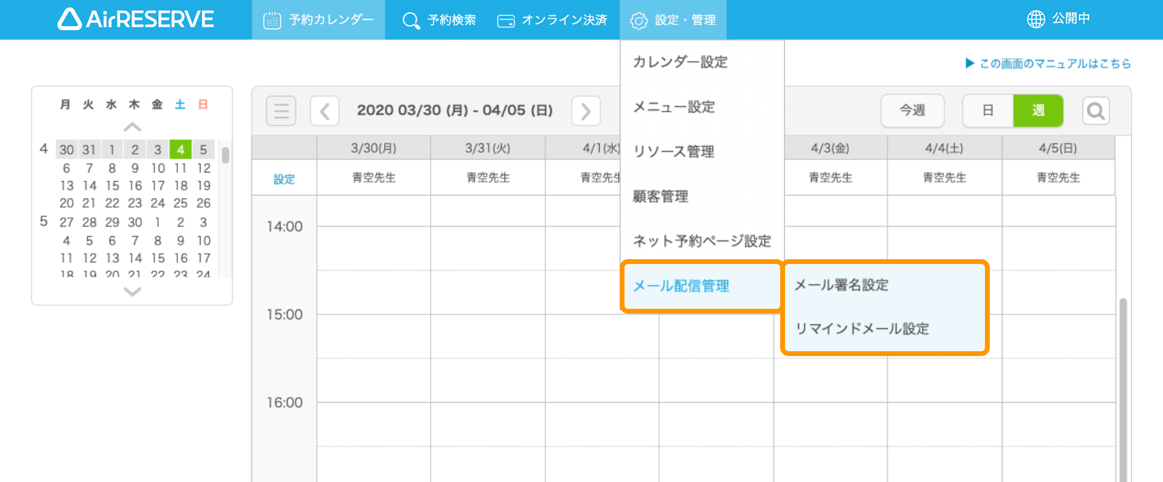Click the 4/4(土) column header
The image size is (1163, 482).
click(944, 148)
